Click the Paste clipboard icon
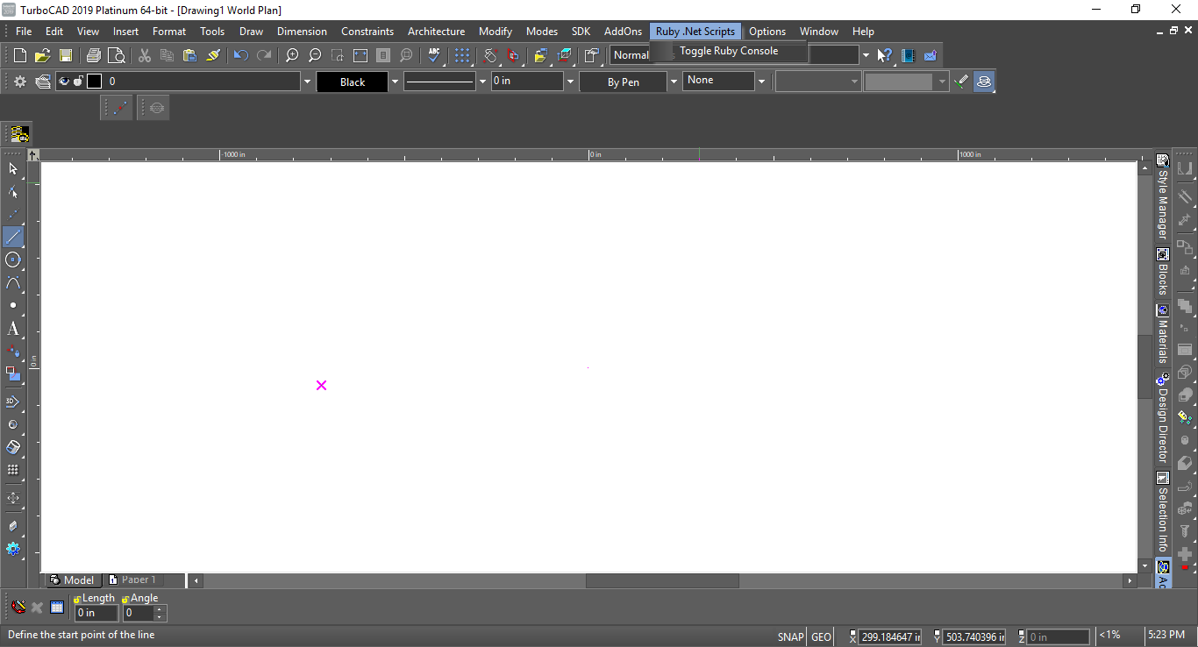This screenshot has height=647, width=1198. point(190,55)
